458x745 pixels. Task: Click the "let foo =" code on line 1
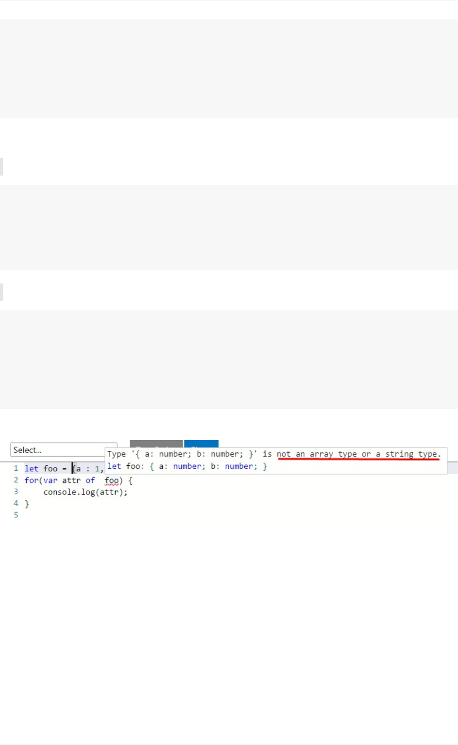pos(46,469)
